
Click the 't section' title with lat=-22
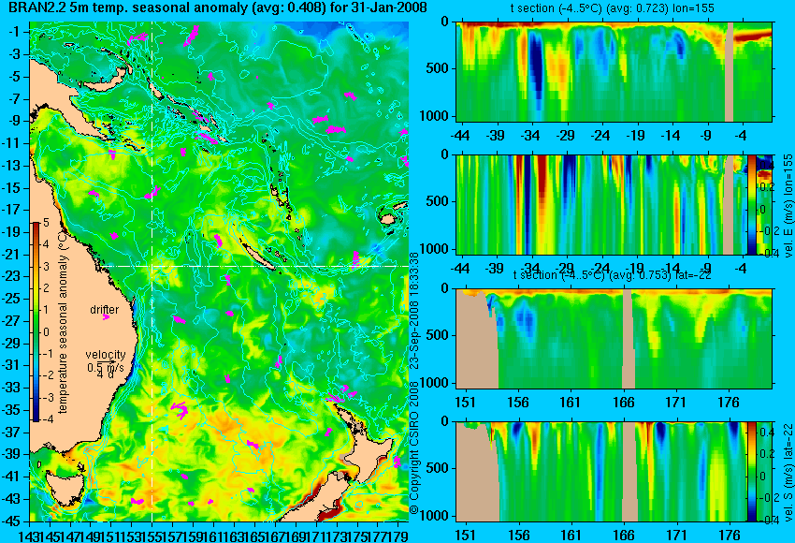point(613,275)
